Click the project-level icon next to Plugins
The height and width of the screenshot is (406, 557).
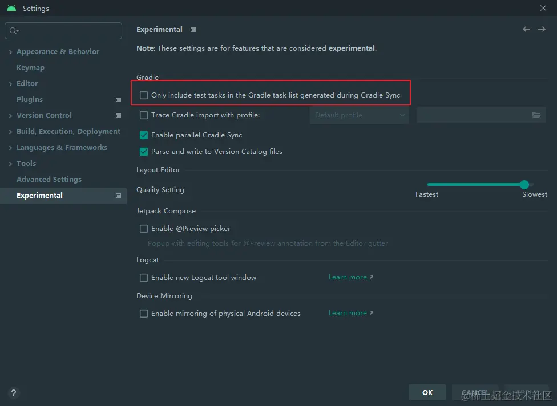point(118,100)
